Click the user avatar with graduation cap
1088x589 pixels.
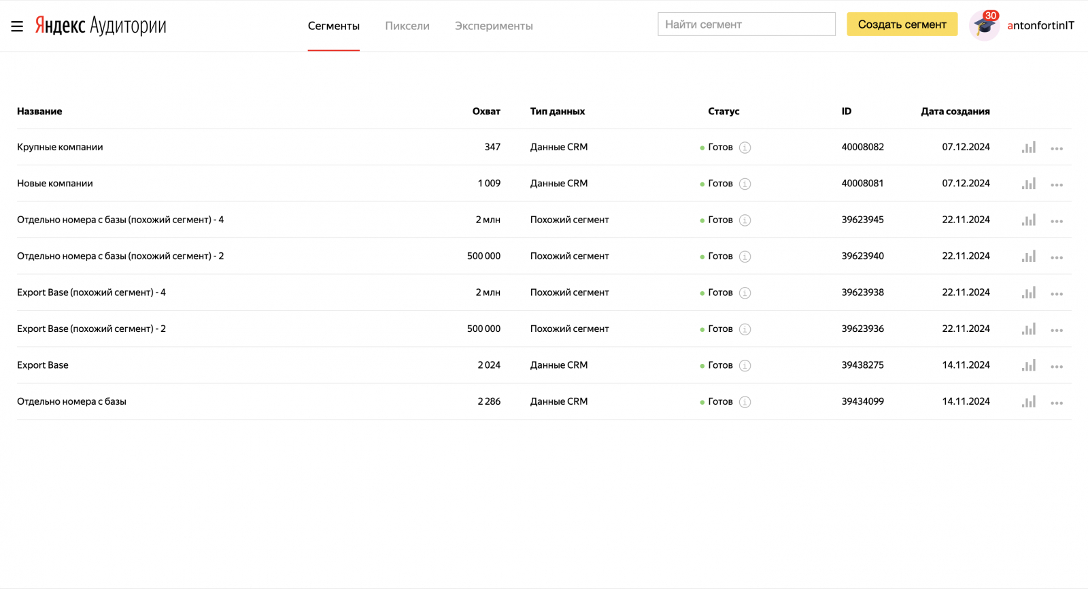pos(983,26)
